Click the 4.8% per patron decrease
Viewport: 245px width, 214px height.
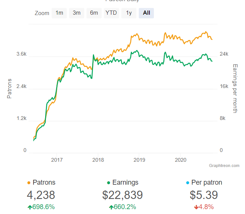tap(206, 207)
